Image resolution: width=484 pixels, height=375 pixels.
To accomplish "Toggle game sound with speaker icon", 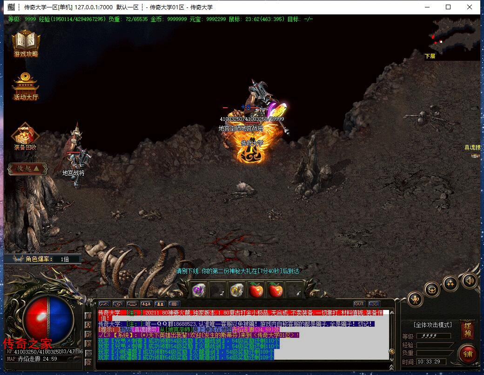I will tap(470, 280).
